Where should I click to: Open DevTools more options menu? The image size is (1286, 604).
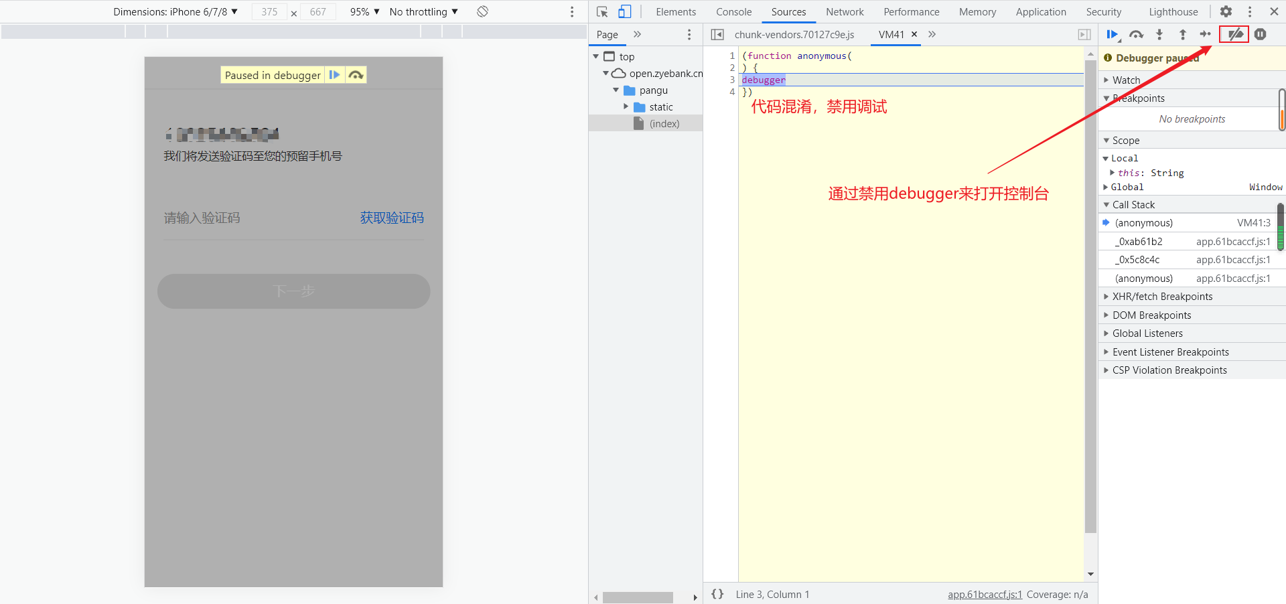[1250, 11]
